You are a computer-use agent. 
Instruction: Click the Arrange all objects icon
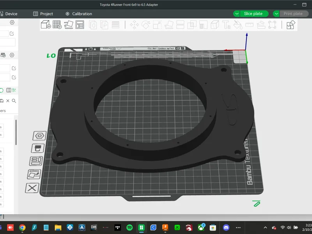[80, 25]
